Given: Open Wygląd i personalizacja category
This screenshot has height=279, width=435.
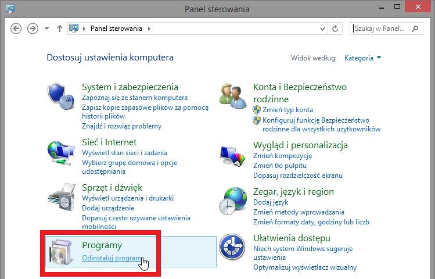Looking at the screenshot, I should 300,145.
